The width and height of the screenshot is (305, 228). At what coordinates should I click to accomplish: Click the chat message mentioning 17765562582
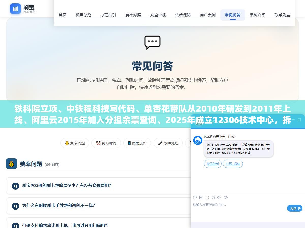pos(239,149)
